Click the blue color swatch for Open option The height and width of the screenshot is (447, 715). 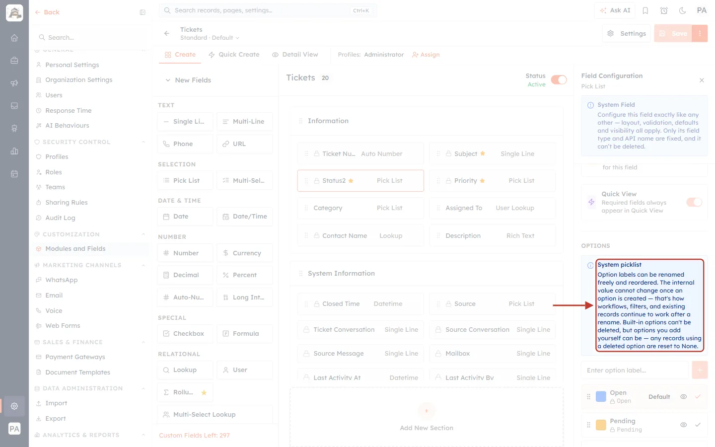tap(601, 396)
